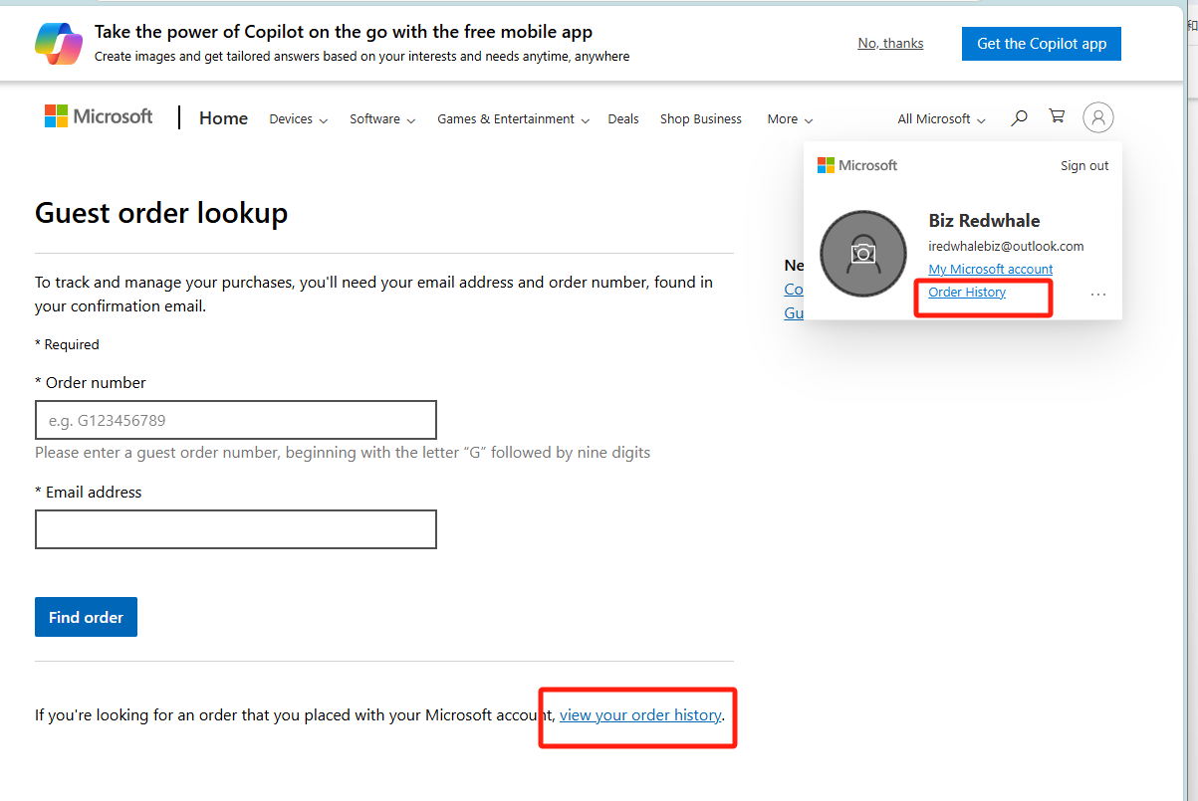
Task: Dismiss banner with No, thanks link
Action: [x=890, y=44]
